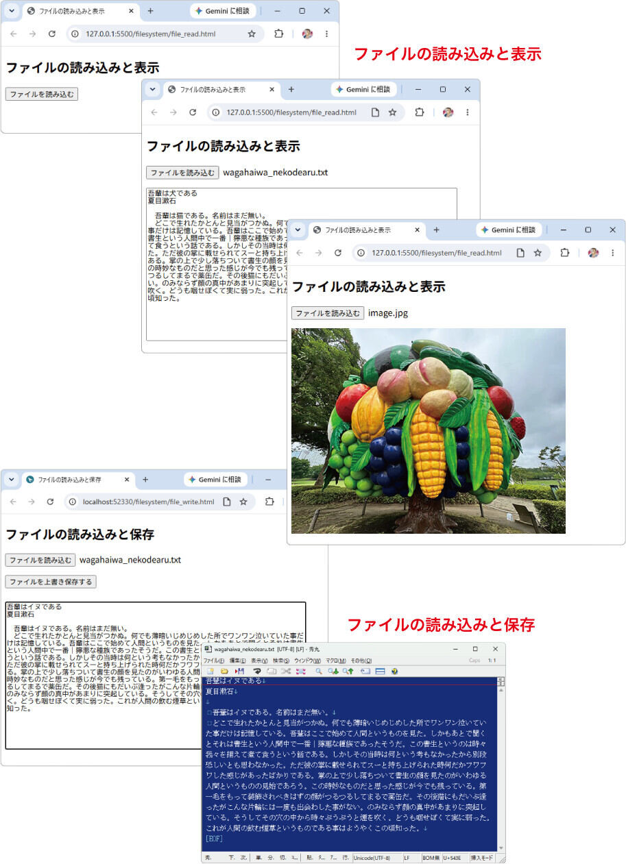Open Chrome menu in the 吾輩は犬である text window

tap(468, 112)
